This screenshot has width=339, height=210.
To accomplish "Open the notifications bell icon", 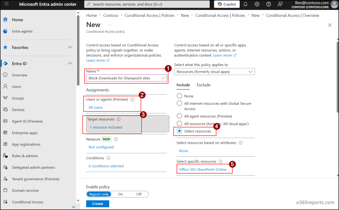I will pos(245,4).
